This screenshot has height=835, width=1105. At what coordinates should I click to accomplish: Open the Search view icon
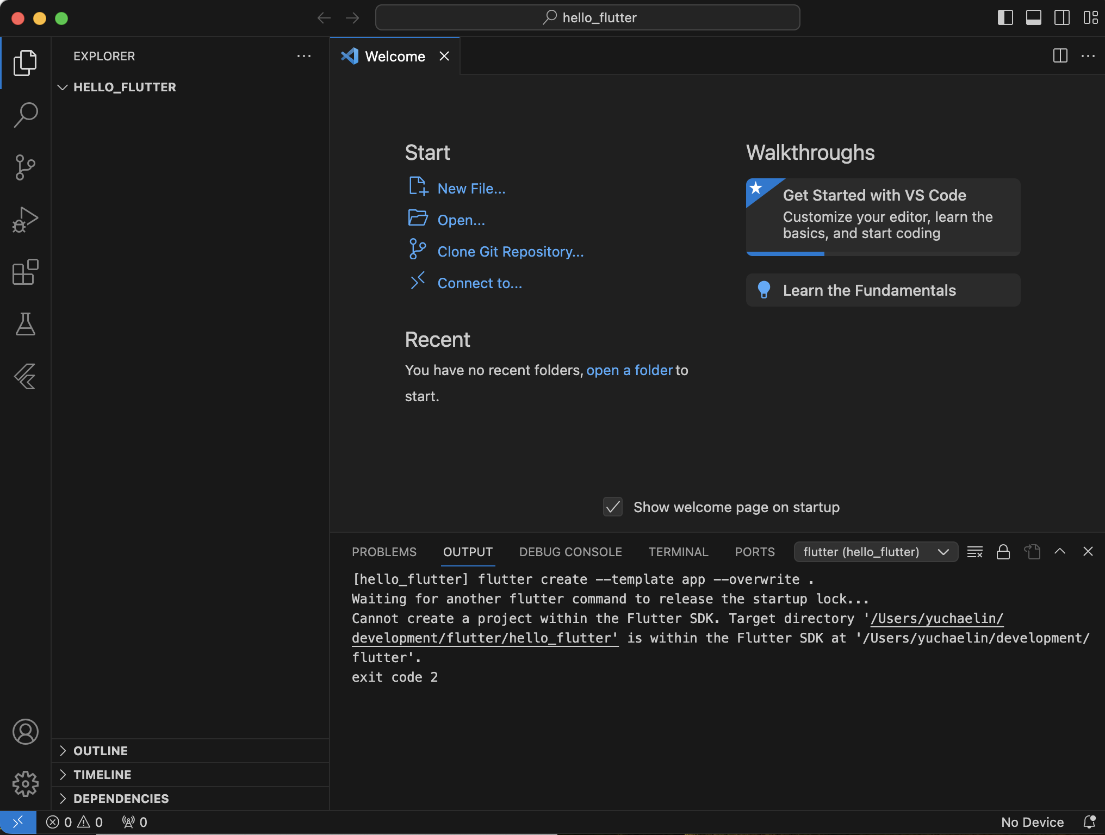click(25, 115)
